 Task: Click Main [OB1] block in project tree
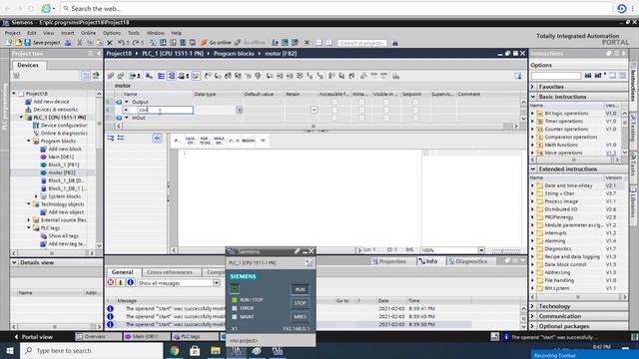click(x=57, y=157)
